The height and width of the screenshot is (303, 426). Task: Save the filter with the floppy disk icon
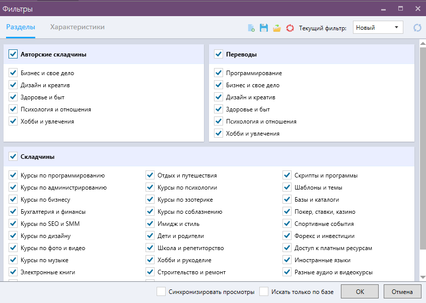pos(264,28)
